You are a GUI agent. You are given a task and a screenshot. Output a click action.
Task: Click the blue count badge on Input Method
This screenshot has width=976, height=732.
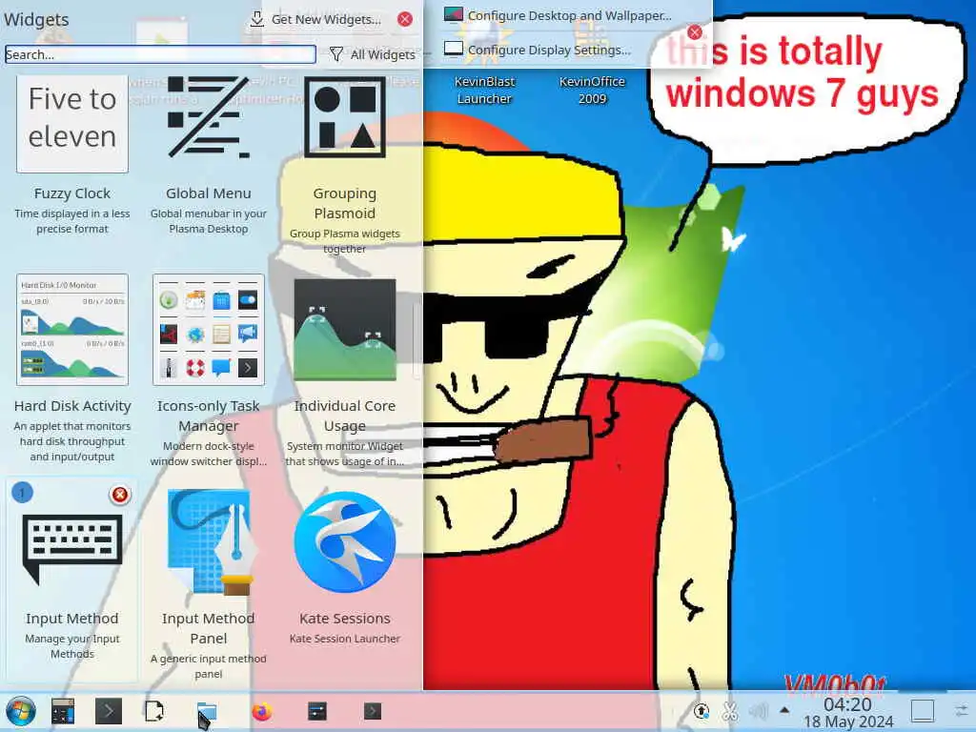point(23,493)
